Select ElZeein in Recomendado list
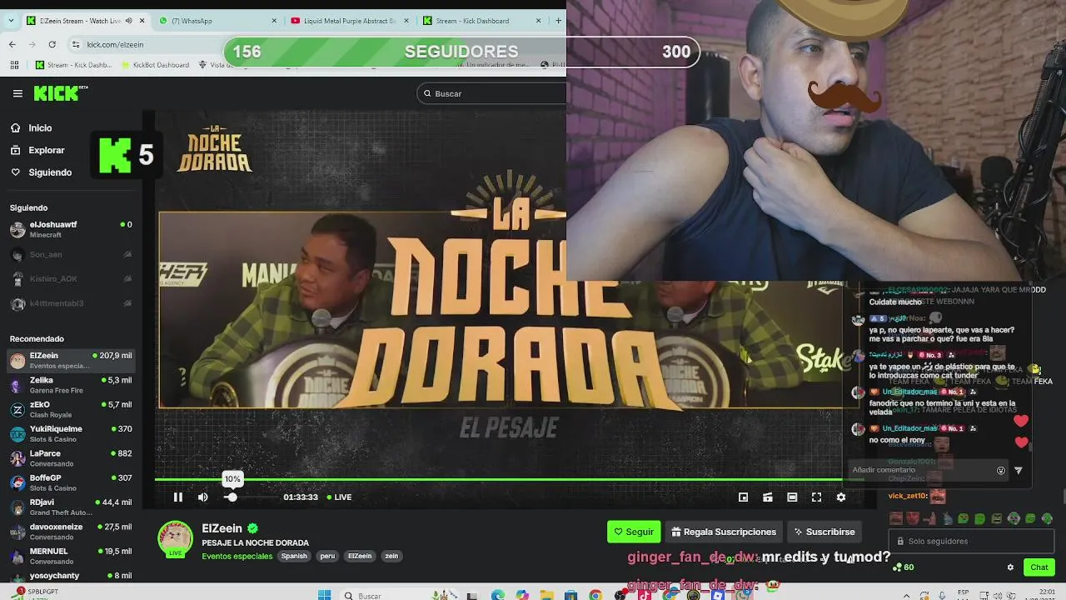The height and width of the screenshot is (600, 1066). 71,360
